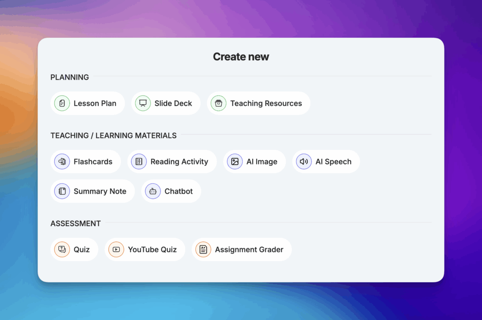Click the AI Speech speaker icon
Image resolution: width=482 pixels, height=320 pixels.
point(304,161)
